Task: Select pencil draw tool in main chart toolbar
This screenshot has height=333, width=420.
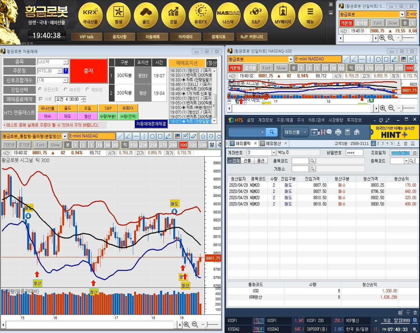Action: (x=168, y=136)
